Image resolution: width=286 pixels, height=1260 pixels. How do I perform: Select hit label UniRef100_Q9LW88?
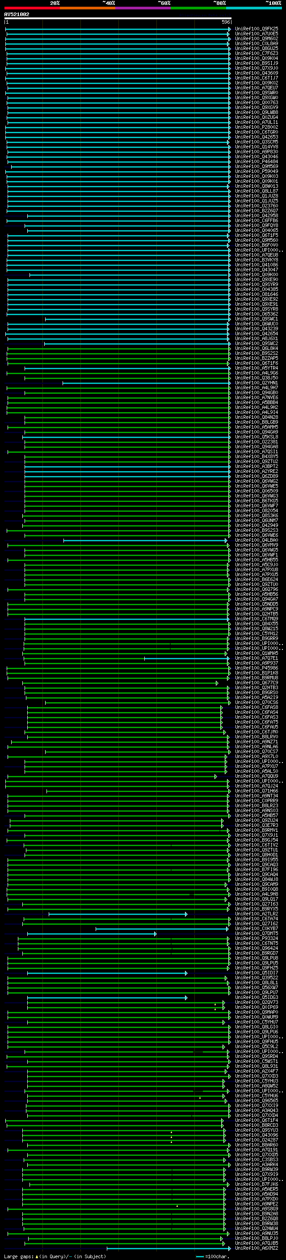[x=256, y=113]
